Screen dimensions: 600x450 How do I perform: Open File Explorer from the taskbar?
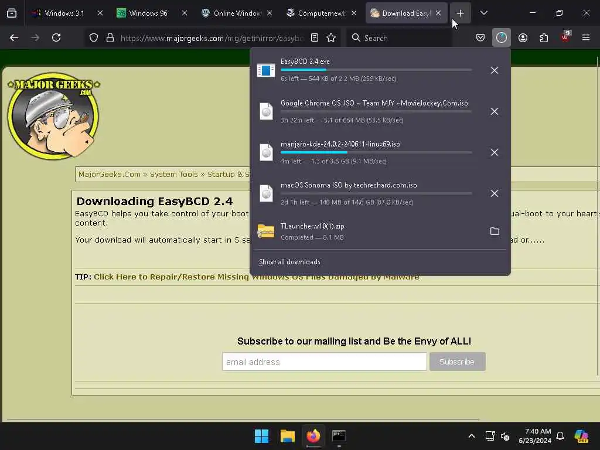[287, 436]
